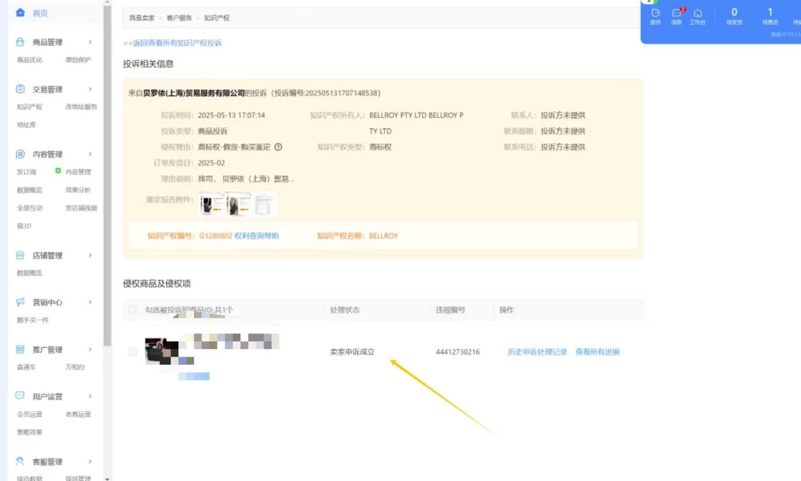Viewport: 801px width, 481px height.
Task: Check the complained product row checkbox
Action: 132,352
